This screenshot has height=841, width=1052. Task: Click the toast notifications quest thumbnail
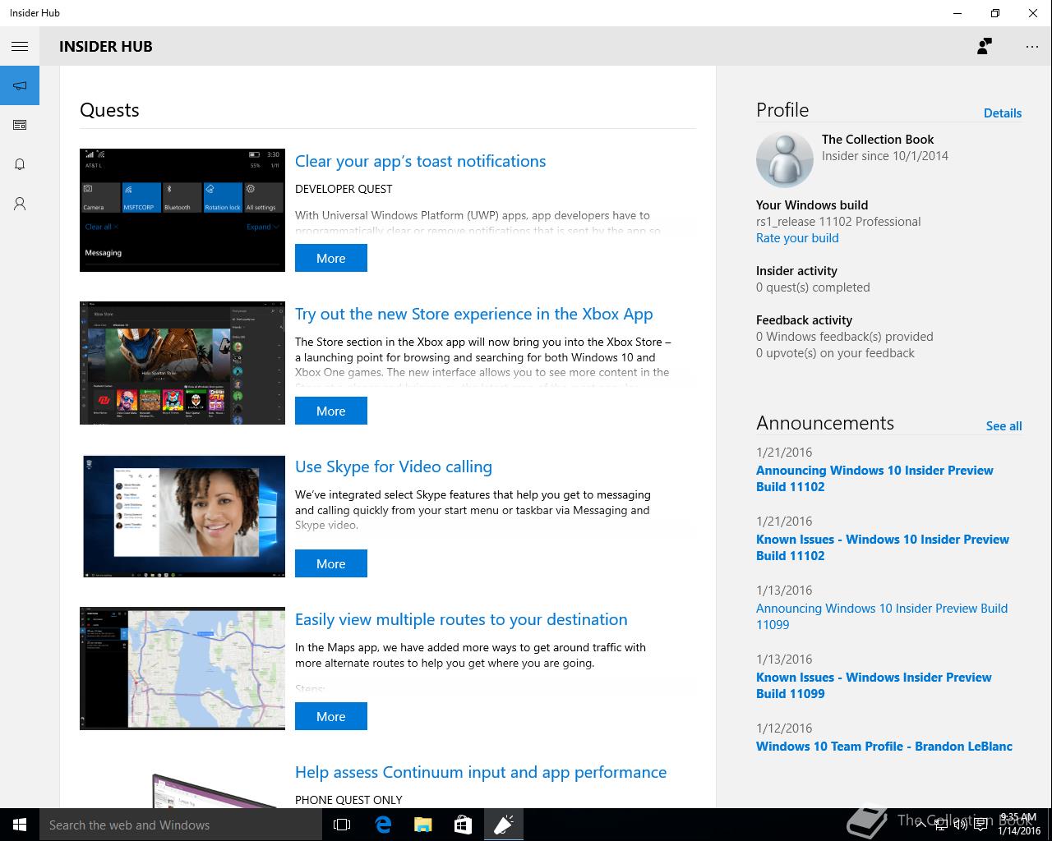(x=182, y=210)
